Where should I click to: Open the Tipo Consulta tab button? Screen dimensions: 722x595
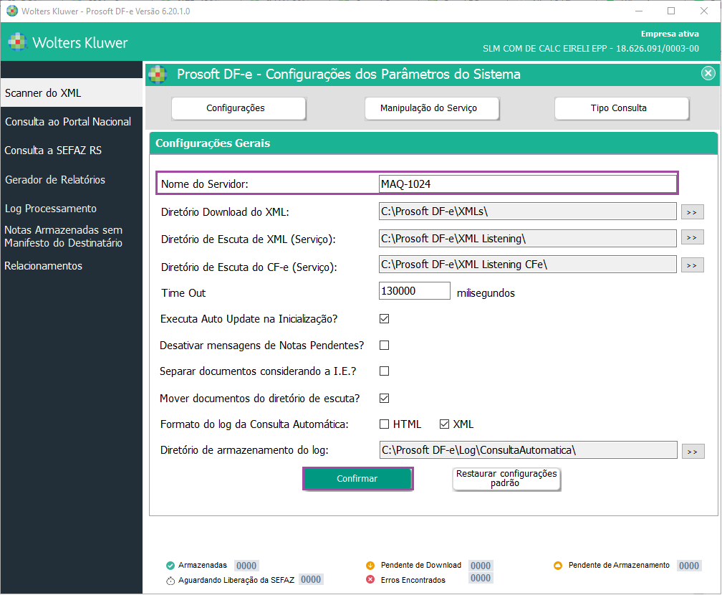tap(622, 108)
